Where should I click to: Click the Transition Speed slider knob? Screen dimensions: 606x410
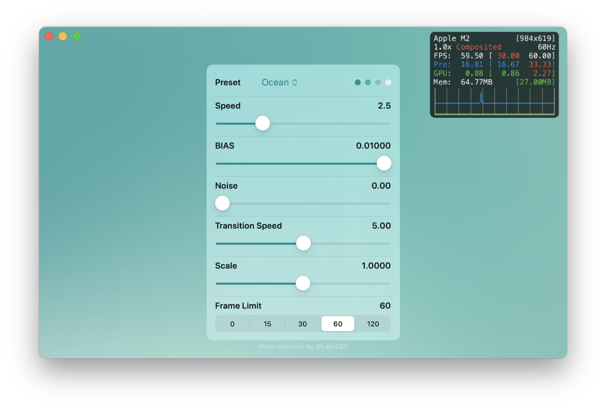[303, 243]
